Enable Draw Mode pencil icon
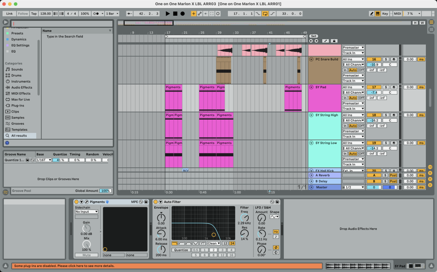 [x=371, y=14]
